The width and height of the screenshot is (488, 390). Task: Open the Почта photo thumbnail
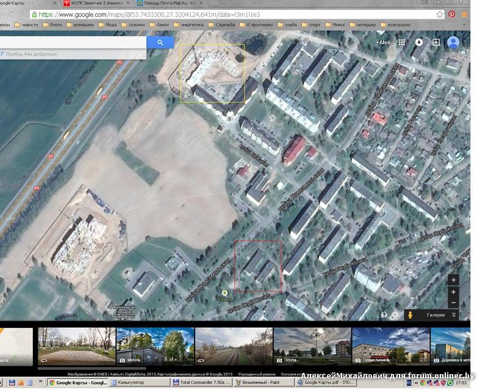pos(312,346)
